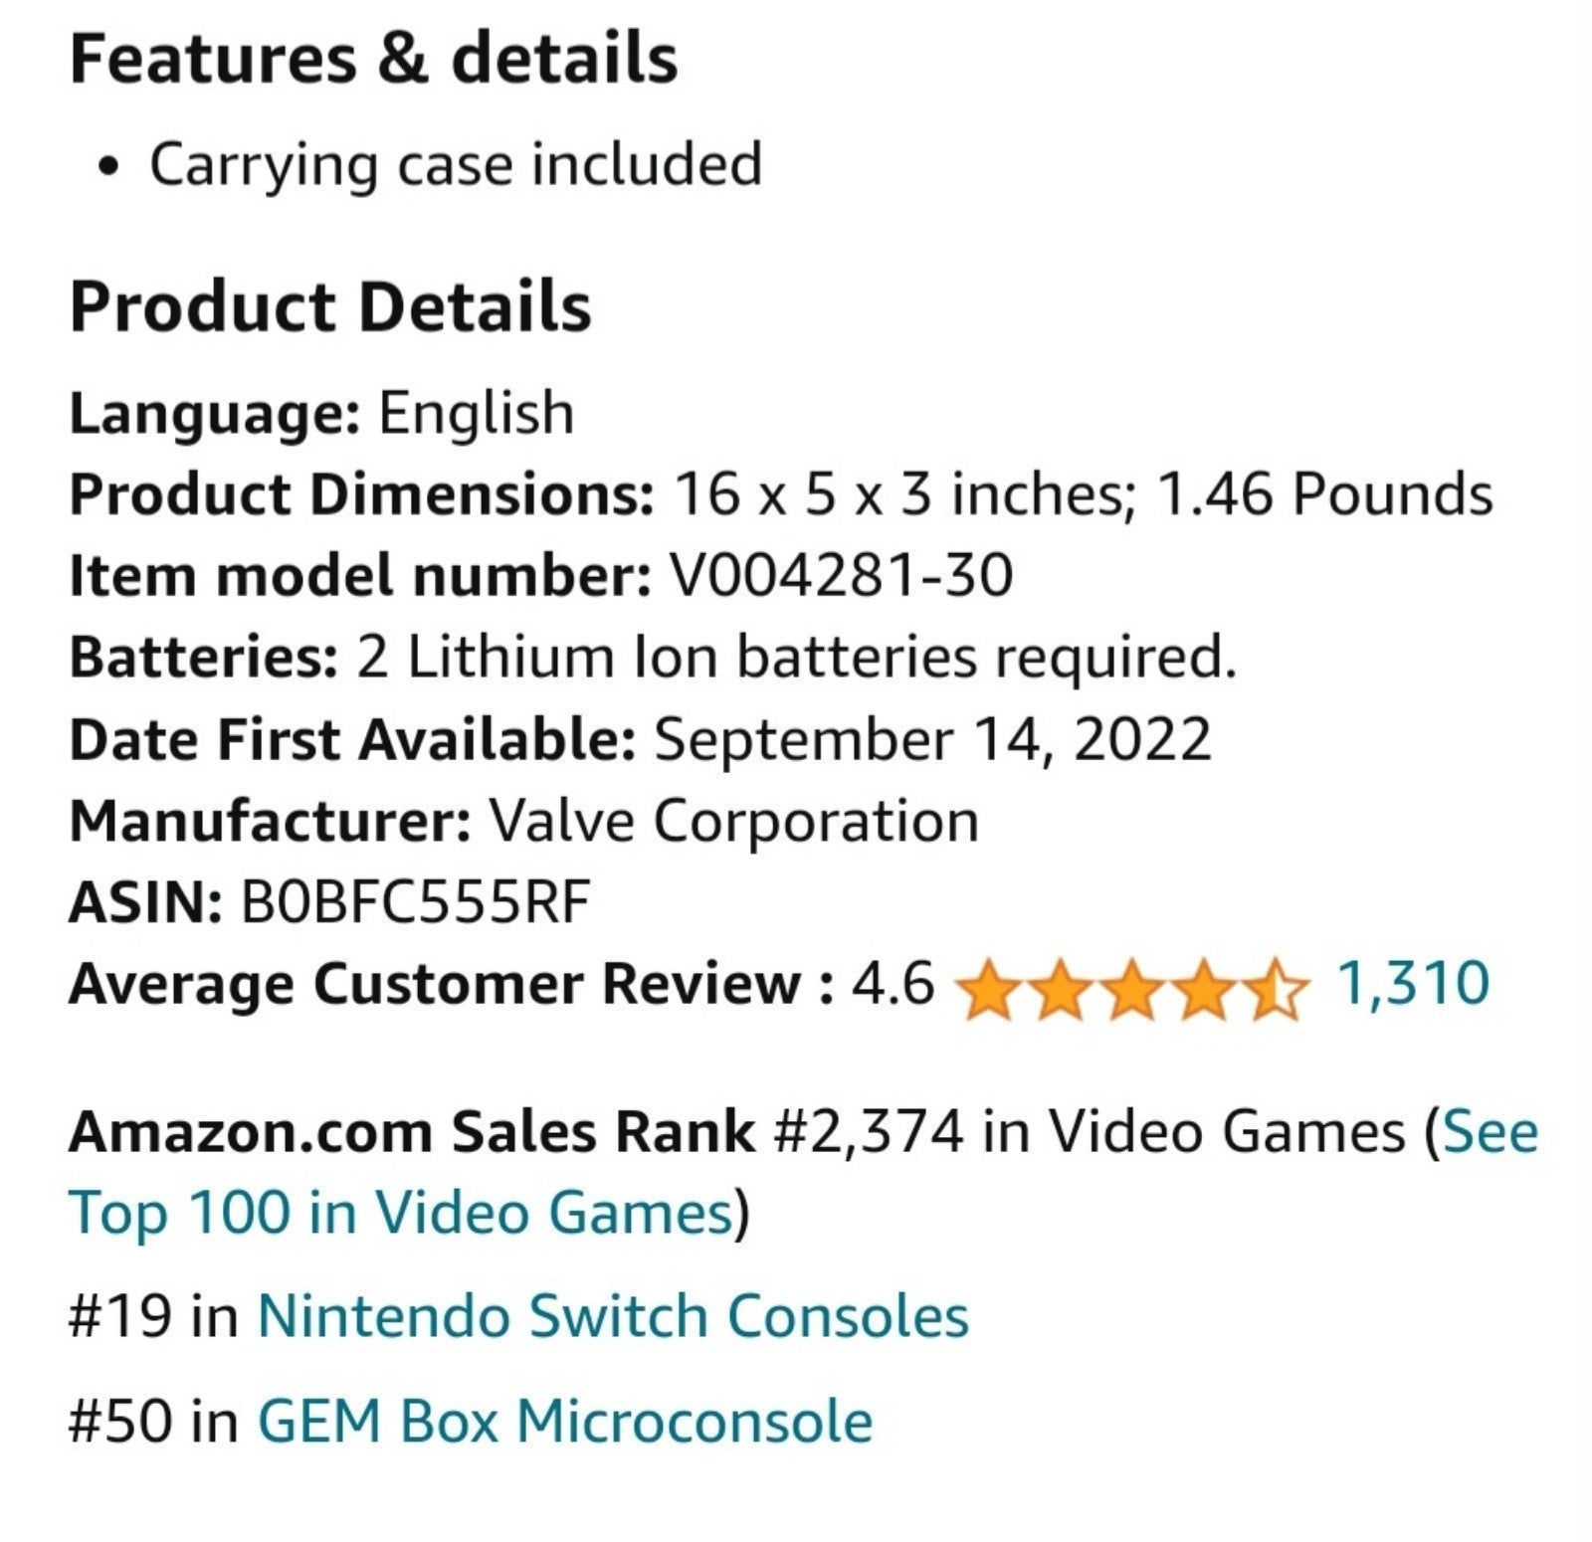The image size is (1592, 1542).
Task: Open the Nintendo Switch Consoles category link
Action: pyautogui.click(x=613, y=1316)
